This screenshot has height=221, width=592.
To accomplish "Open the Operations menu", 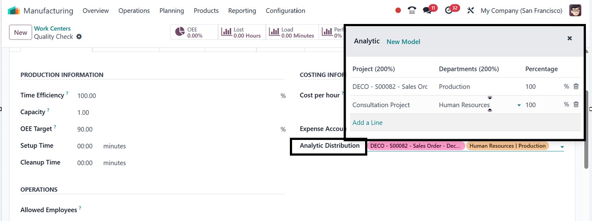I will coord(134,10).
